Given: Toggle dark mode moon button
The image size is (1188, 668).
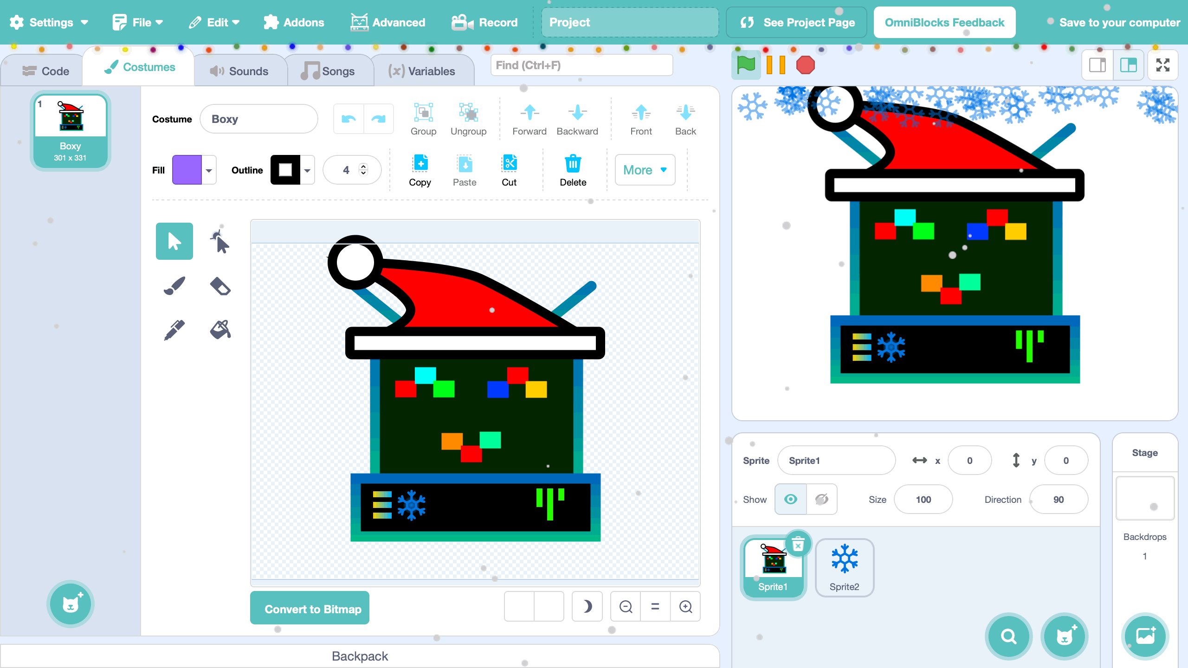Looking at the screenshot, I should tap(587, 606).
